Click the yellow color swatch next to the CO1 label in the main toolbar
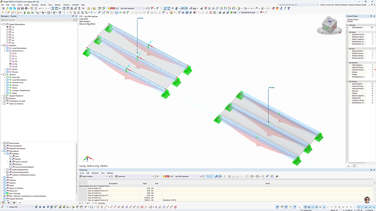Screen dimensions: 376x211 (x=109, y=9)
